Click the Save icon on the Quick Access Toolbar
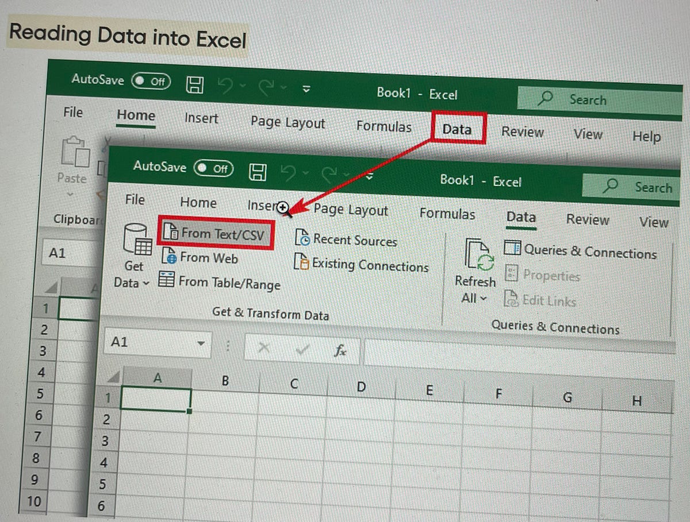Screen dimensions: 690x522 tap(258, 171)
